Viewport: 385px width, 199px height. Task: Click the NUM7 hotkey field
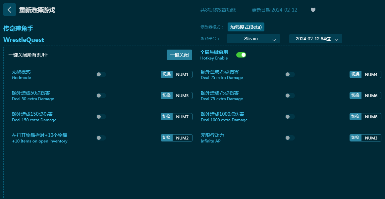(183, 117)
